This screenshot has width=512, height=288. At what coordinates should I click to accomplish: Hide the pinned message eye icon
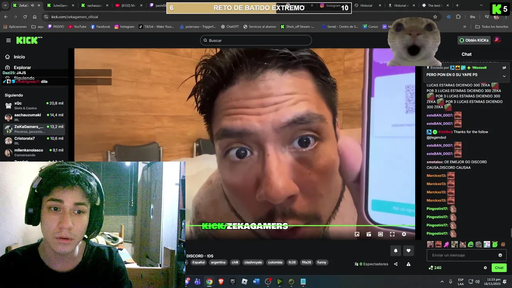pyautogui.click(x=504, y=68)
